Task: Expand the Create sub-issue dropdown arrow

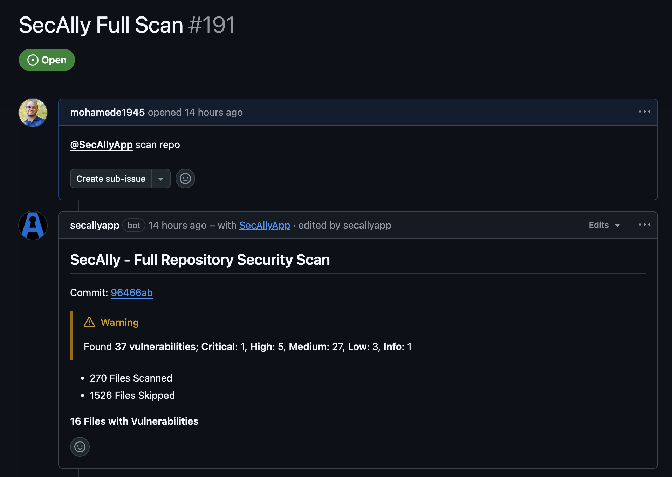Action: pos(161,179)
